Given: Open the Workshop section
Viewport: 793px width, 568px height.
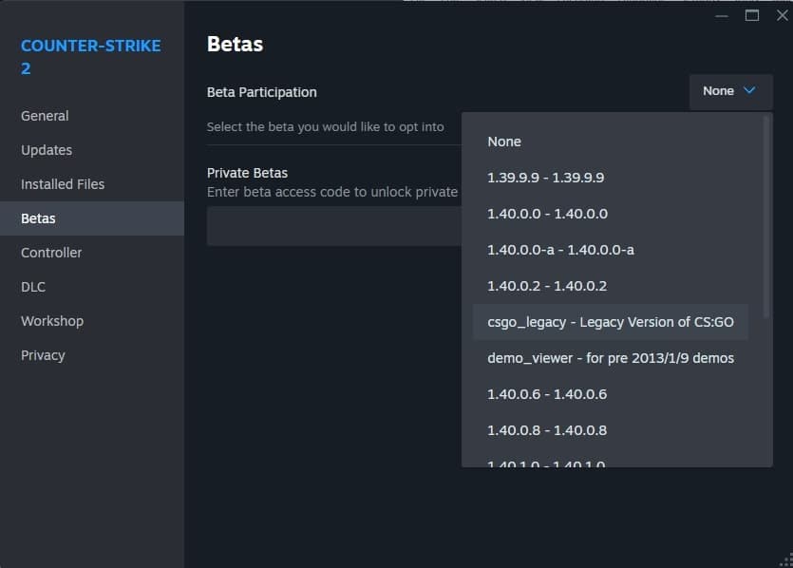Looking at the screenshot, I should (x=51, y=320).
